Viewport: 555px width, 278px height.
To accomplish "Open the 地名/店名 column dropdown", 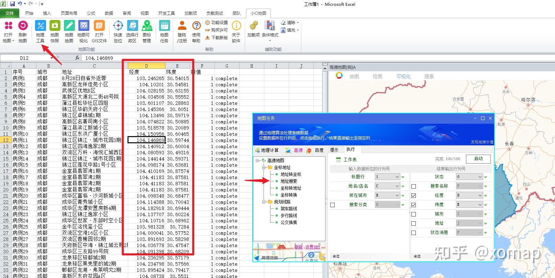I will tap(387, 186).
